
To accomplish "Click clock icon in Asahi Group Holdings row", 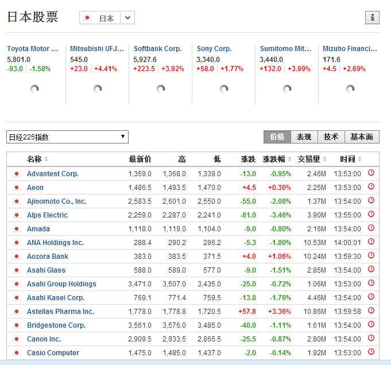I will click(371, 283).
